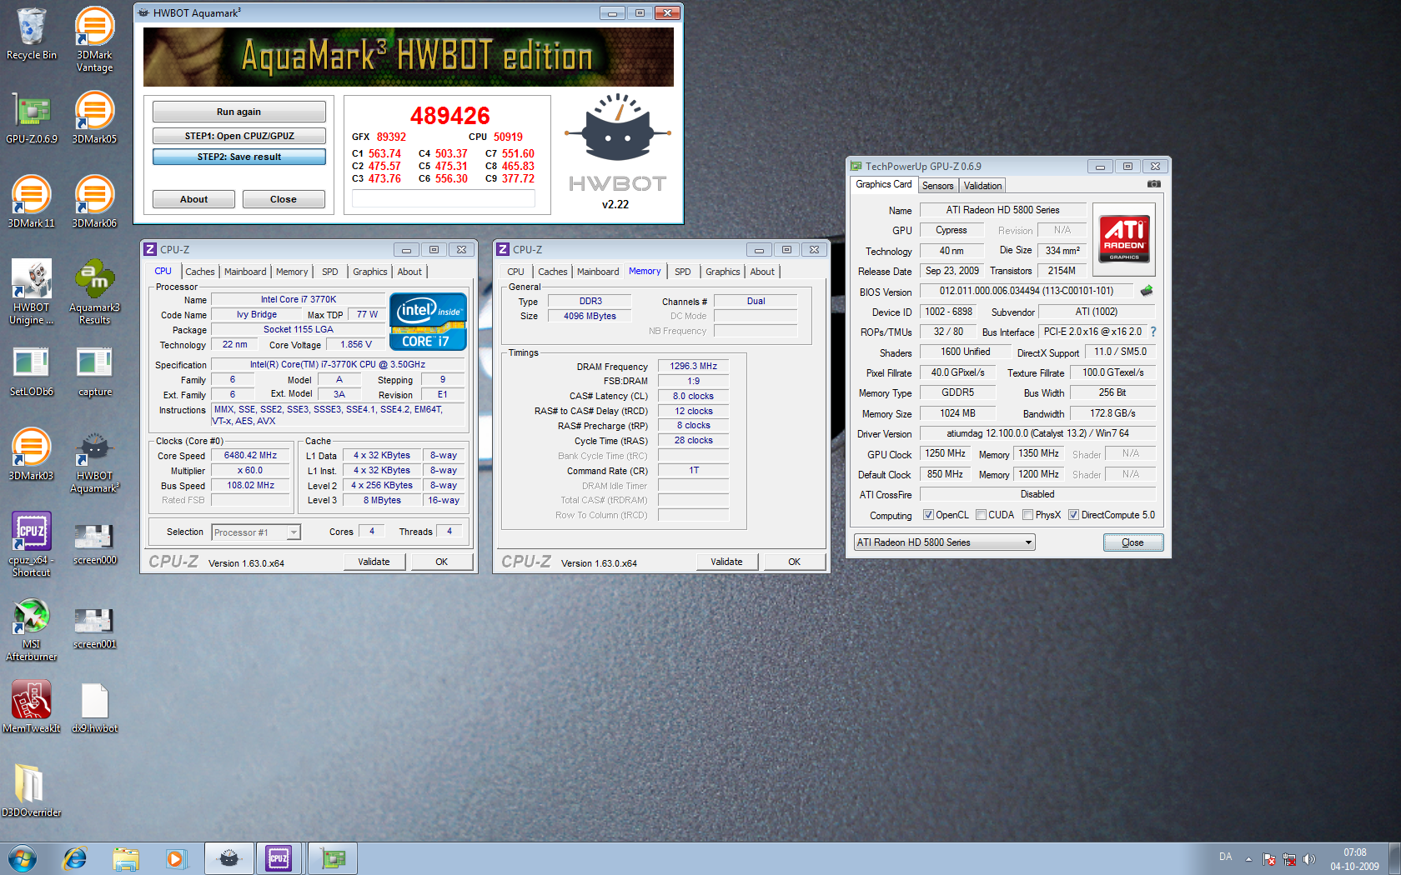Launch 3DMark 11 desktop shortcut

point(32,202)
